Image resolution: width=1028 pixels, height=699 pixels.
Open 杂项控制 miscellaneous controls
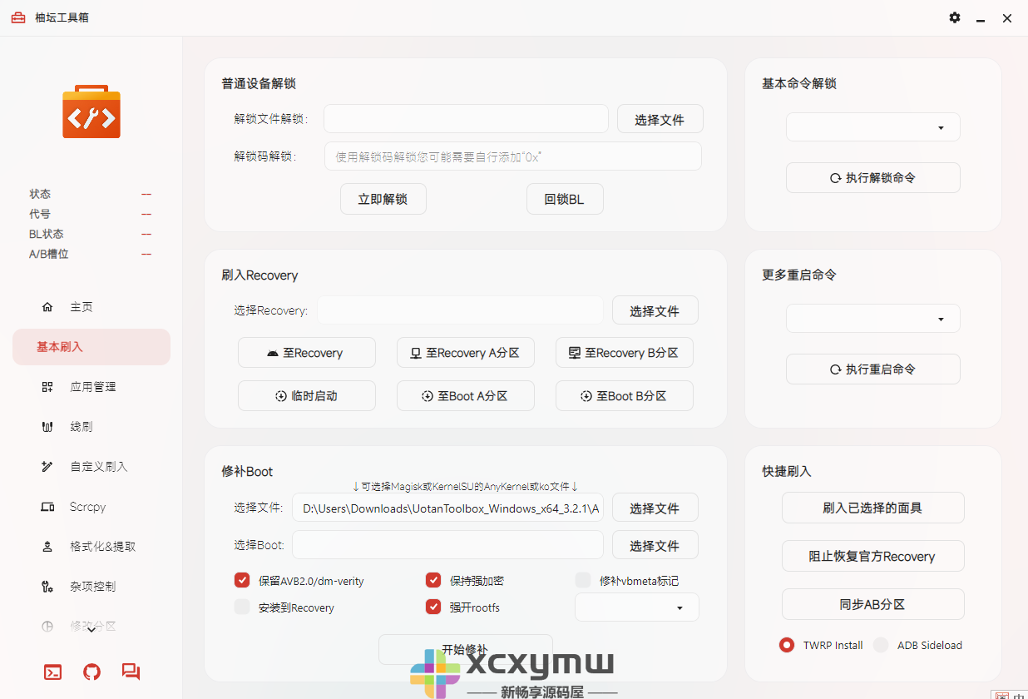91,586
